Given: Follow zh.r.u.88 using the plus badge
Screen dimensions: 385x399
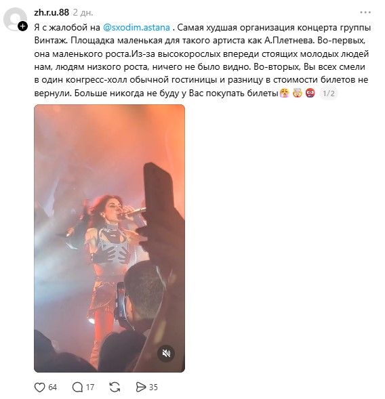Looking at the screenshot, I should point(22,26).
